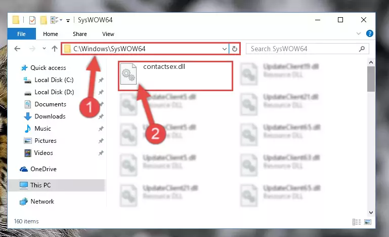Click the SysWOW64 window title text
The image size is (389, 237).
[x=95, y=20]
